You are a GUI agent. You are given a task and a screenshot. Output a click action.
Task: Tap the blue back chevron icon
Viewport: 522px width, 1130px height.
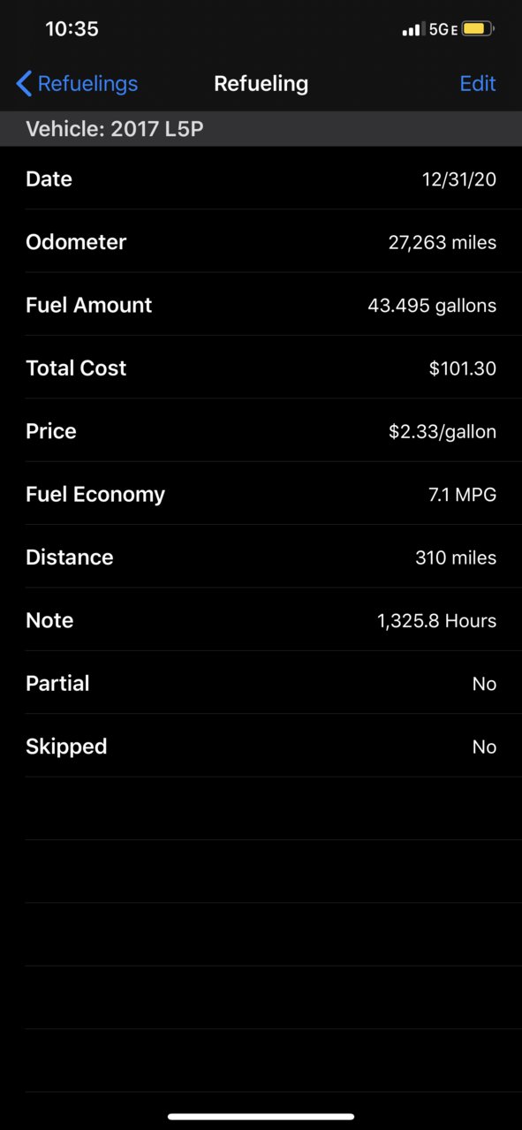tap(24, 84)
